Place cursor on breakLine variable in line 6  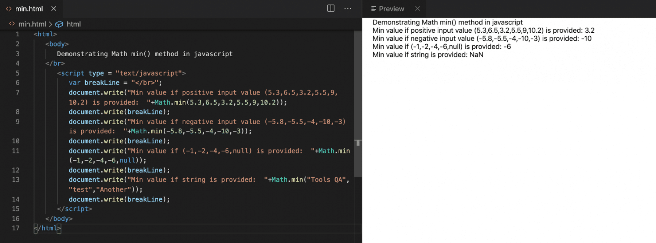(x=102, y=83)
